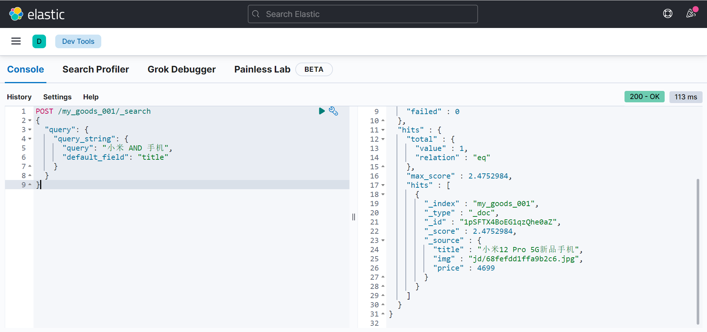Open console Help
Viewport: 707px width, 332px height.
(91, 97)
